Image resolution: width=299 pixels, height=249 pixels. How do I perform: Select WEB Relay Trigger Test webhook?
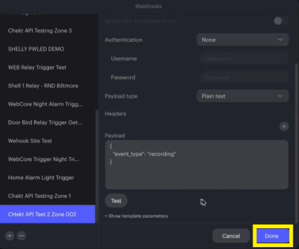(48, 67)
